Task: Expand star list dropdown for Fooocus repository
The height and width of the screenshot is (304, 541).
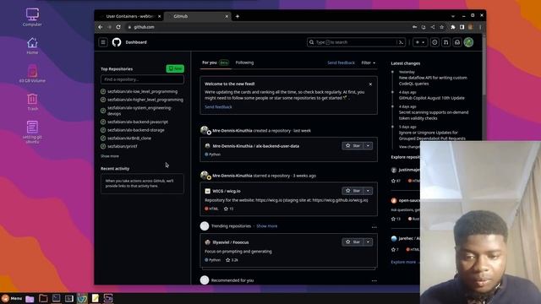Action: pyautogui.click(x=369, y=242)
